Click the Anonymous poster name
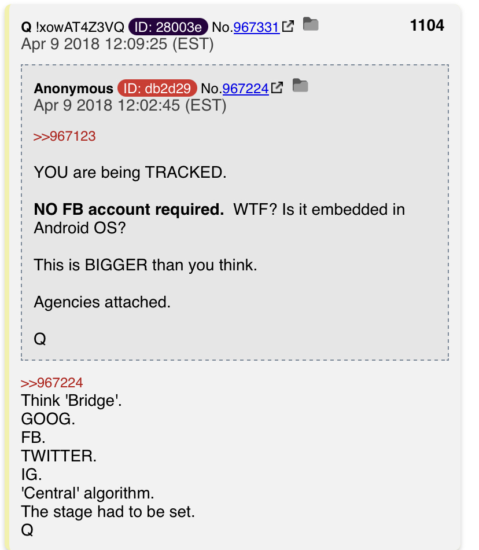The image size is (479, 550). 73,89
